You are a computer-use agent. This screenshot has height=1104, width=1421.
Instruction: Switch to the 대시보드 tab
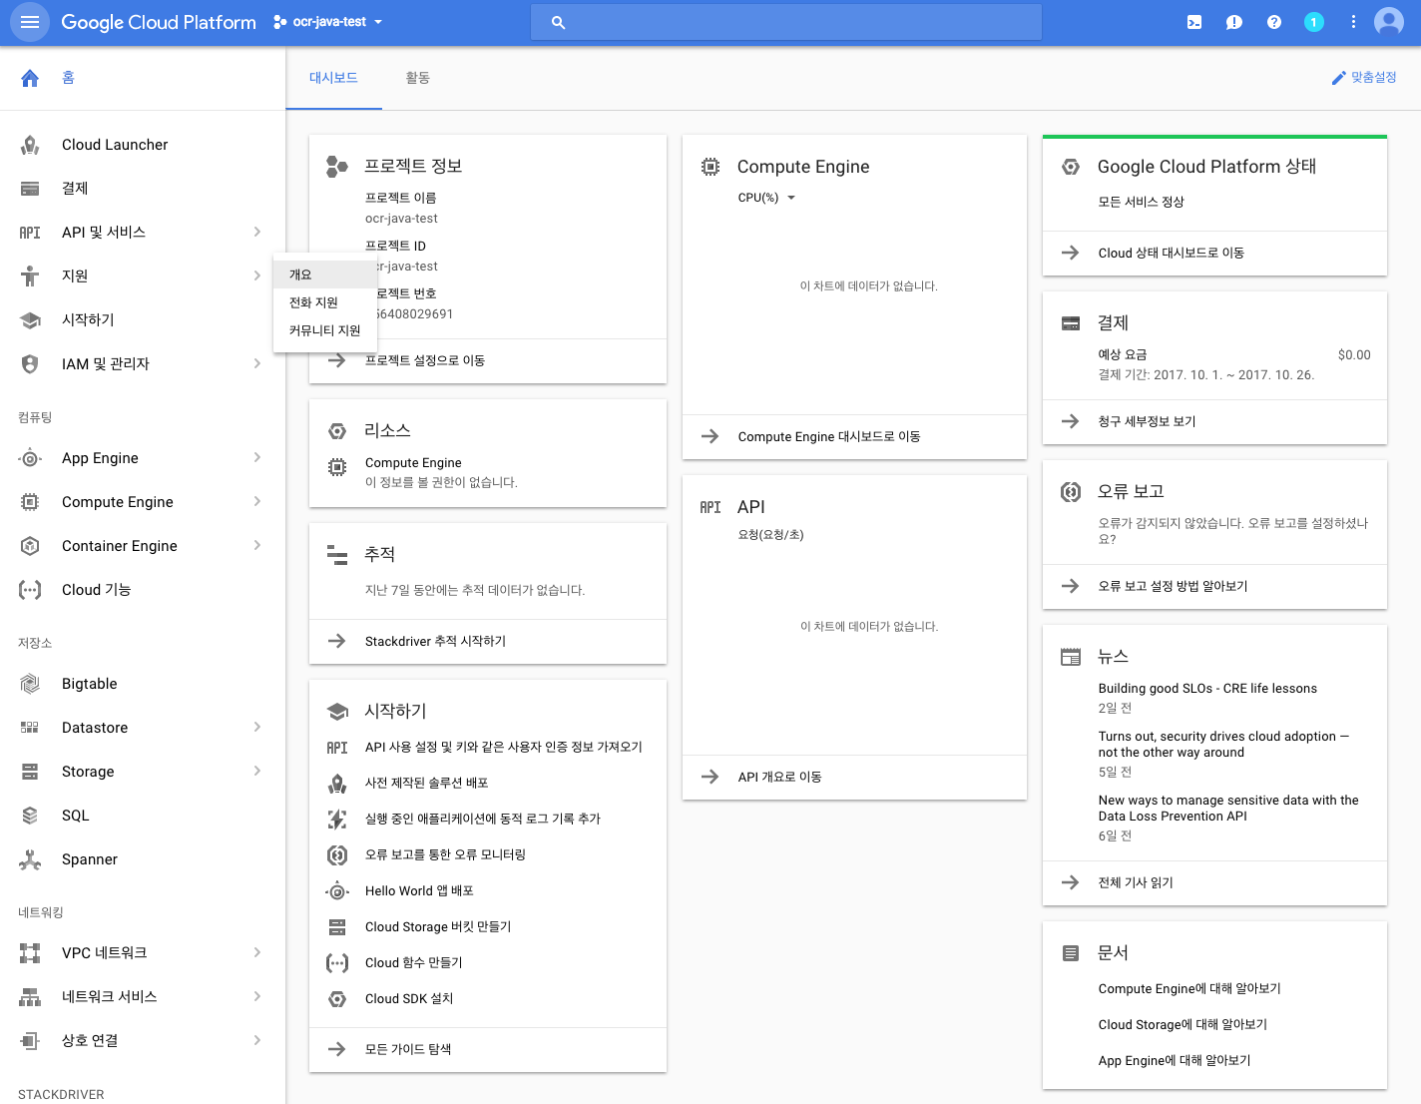click(x=333, y=78)
